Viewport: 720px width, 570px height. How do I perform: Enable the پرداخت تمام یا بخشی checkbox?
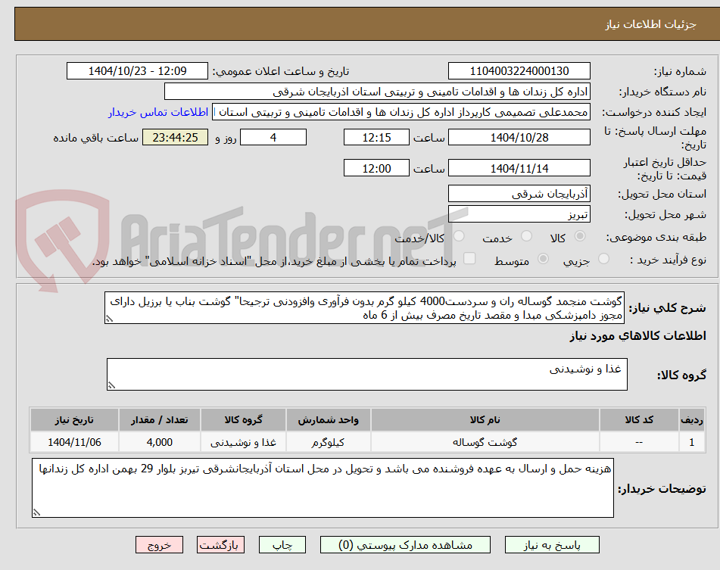tap(469, 258)
